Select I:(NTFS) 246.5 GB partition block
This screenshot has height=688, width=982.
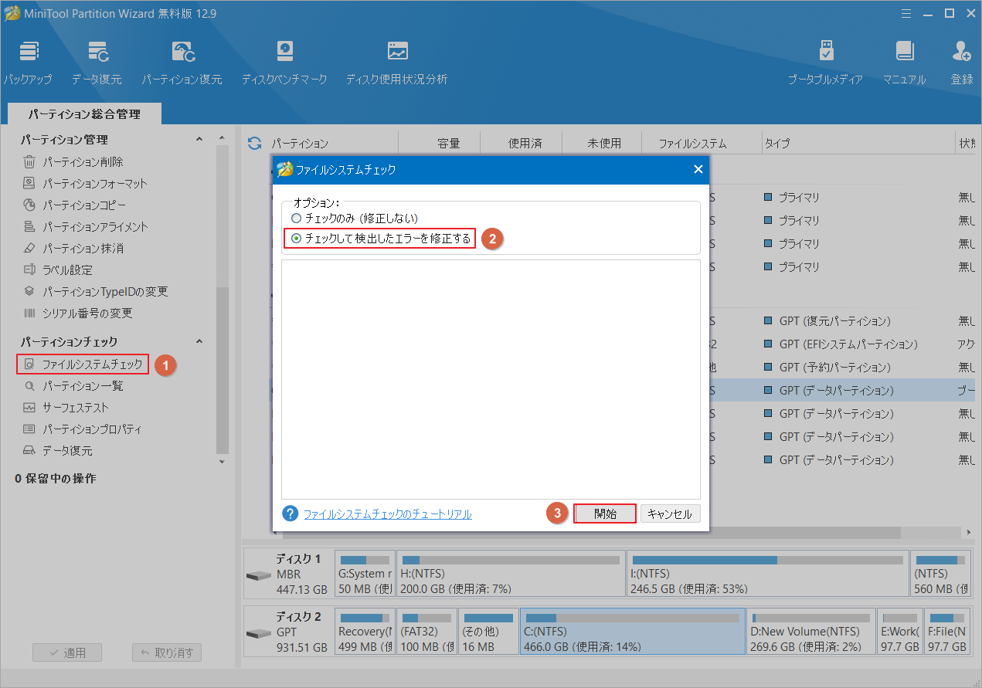767,574
